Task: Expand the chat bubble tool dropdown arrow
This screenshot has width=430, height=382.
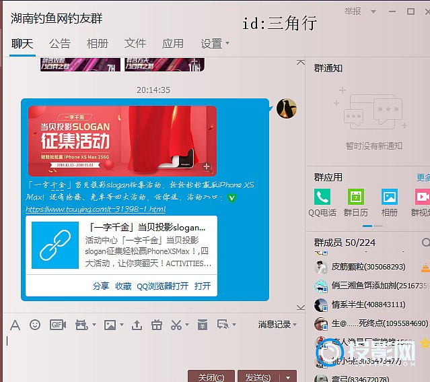Action: click(234, 325)
